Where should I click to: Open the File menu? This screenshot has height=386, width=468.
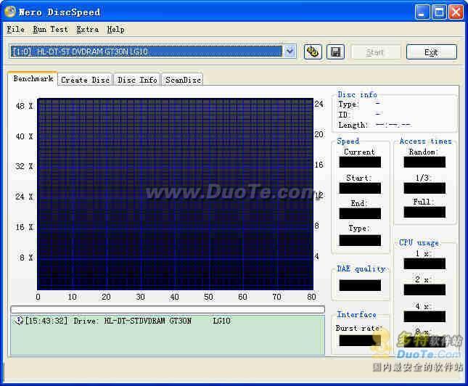click(x=15, y=30)
